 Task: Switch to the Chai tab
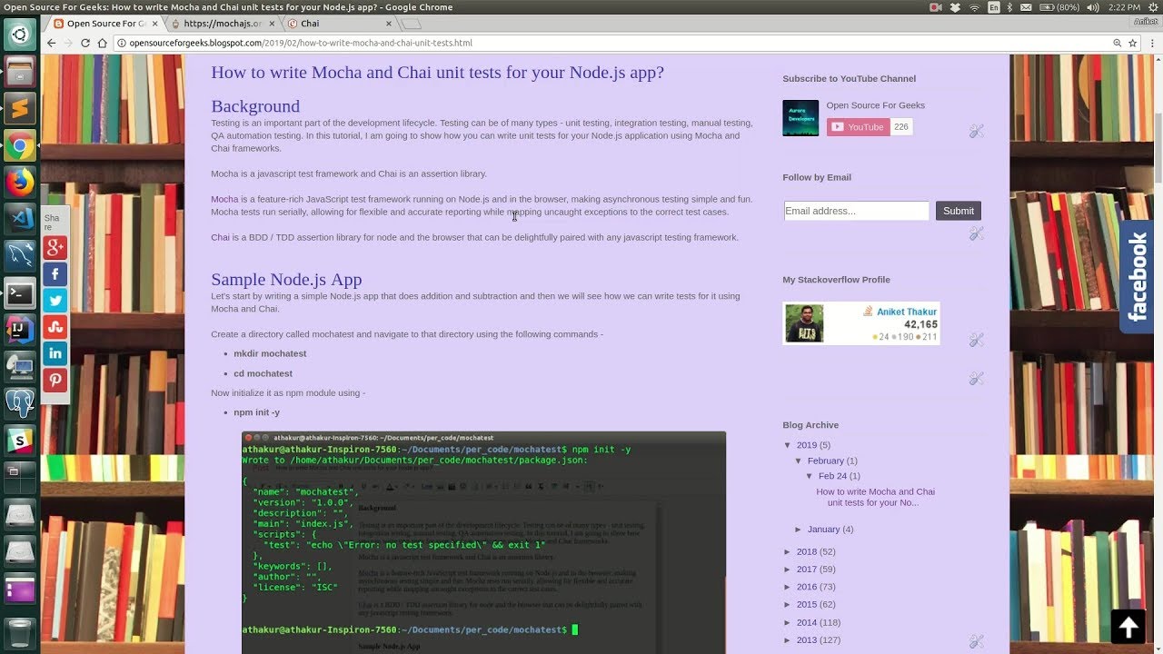pyautogui.click(x=340, y=24)
